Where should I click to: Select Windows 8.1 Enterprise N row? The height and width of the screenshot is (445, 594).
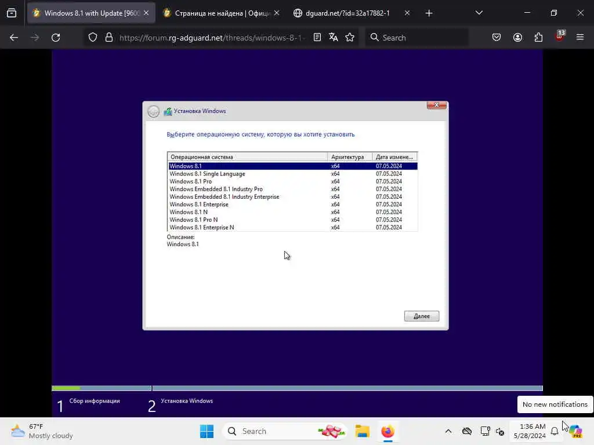(x=293, y=227)
